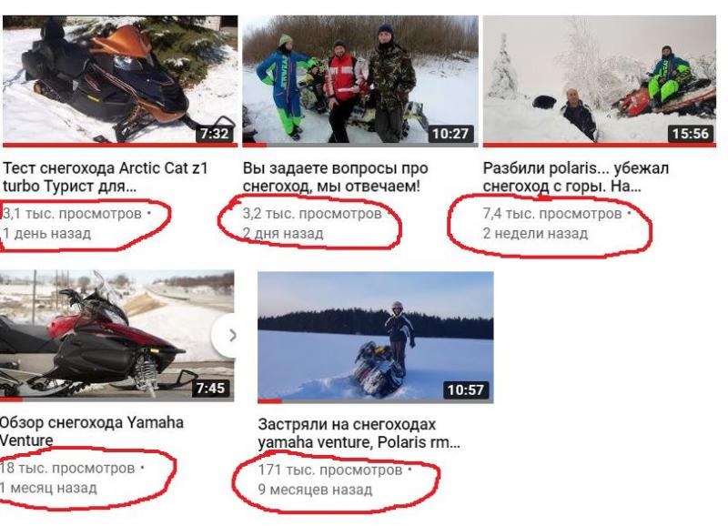Click the 15:56 duration badge
Image resolution: width=728 pixels, height=526 pixels.
[x=691, y=134]
